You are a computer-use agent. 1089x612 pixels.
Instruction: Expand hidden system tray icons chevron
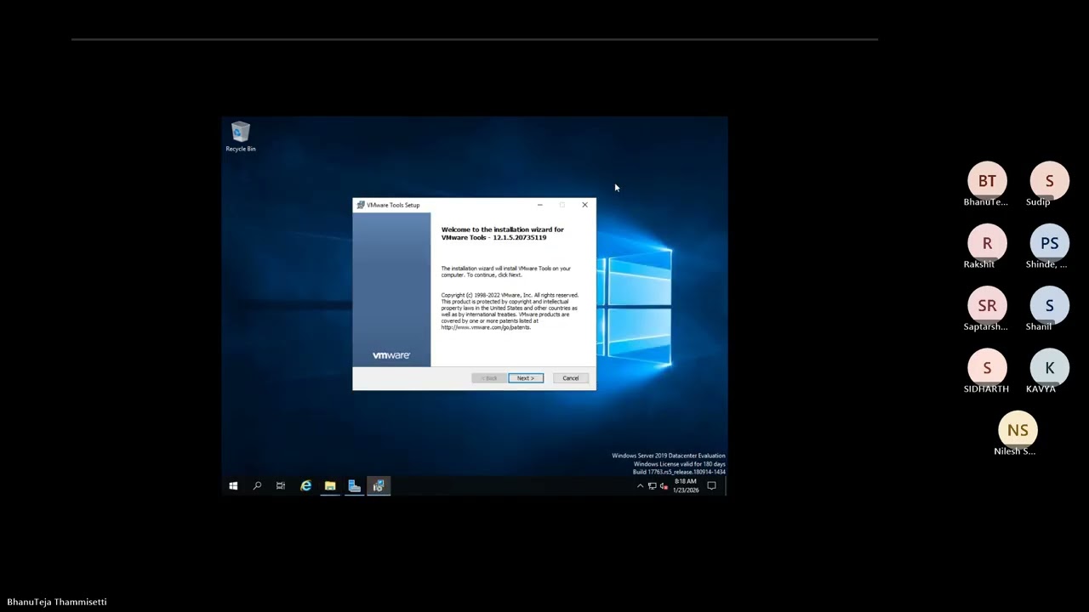[640, 486]
